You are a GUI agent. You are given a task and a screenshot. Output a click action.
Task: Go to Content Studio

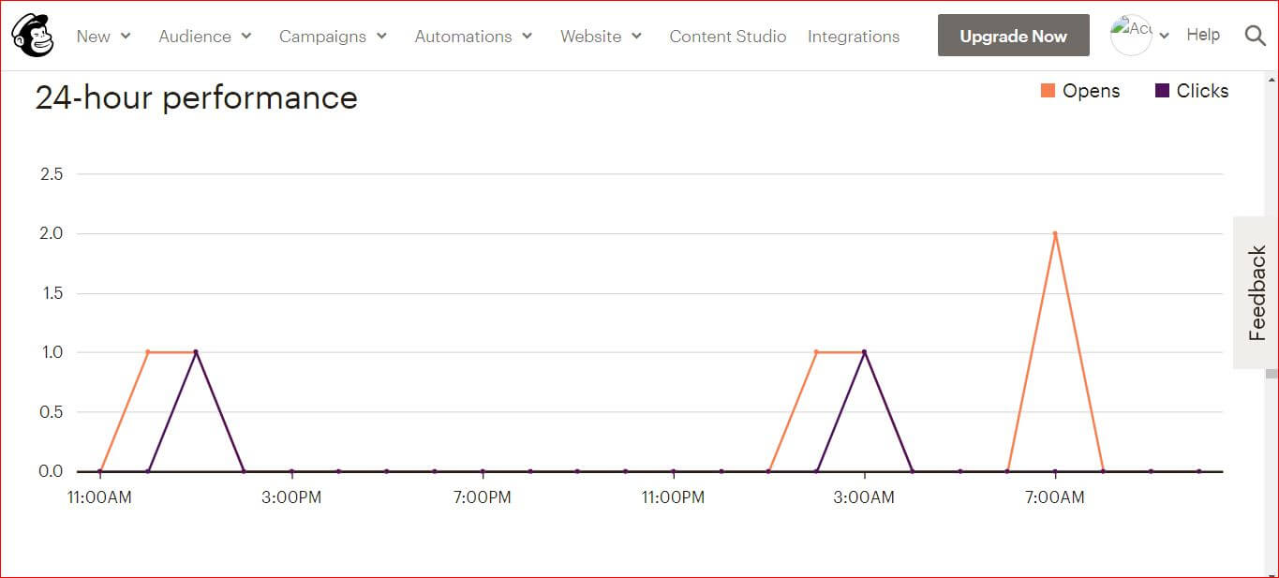pos(728,37)
